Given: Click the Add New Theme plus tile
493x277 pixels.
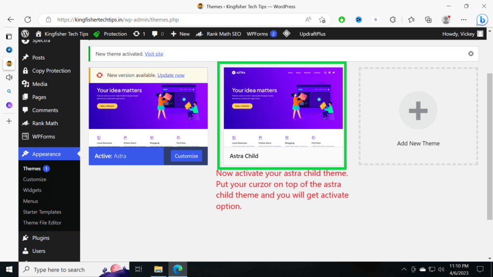Looking at the screenshot, I should click(x=418, y=116).
